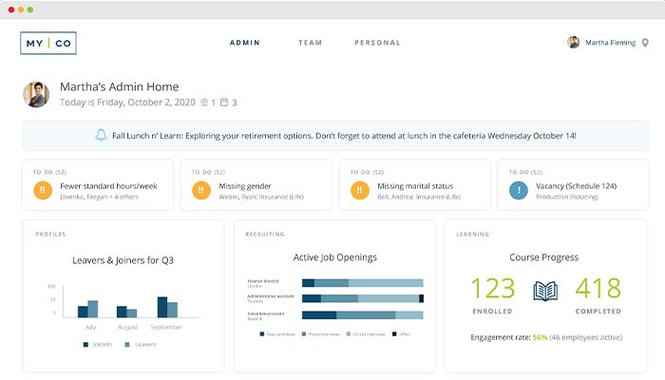Viewport: 665px width, 380px height.
Task: Click the location pin icon
Action: click(x=645, y=43)
